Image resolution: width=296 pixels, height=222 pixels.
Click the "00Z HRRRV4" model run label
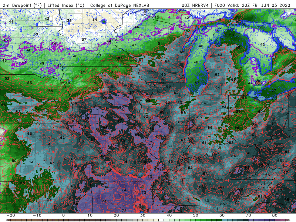click(195, 5)
